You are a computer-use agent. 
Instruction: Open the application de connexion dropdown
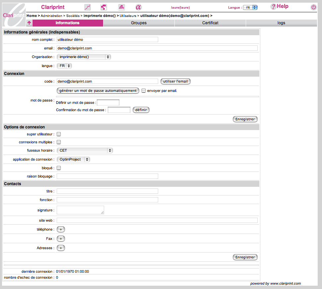click(73, 160)
